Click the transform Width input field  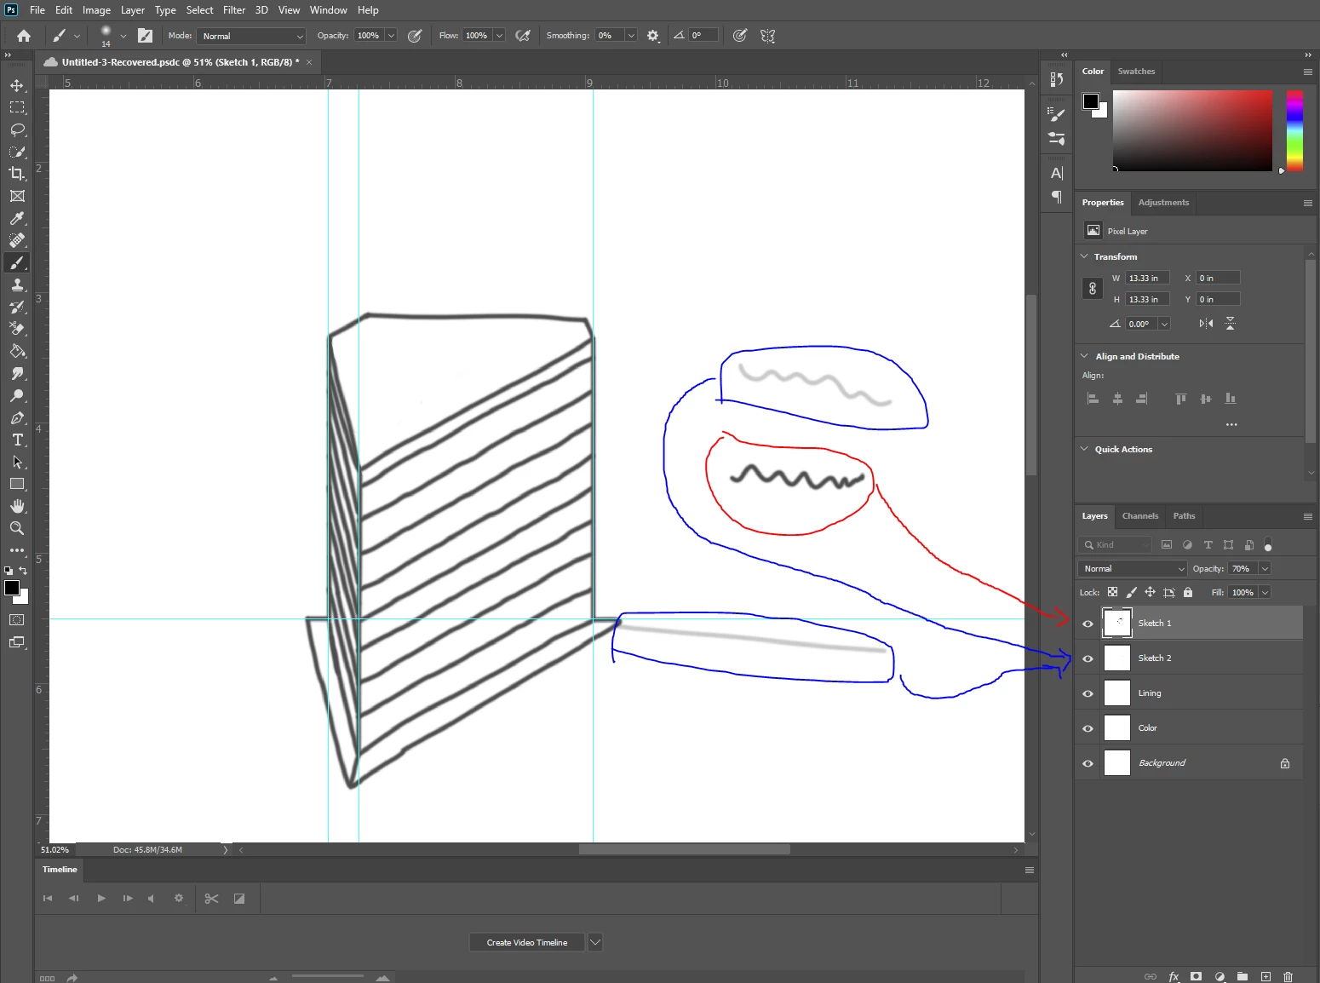click(1147, 279)
